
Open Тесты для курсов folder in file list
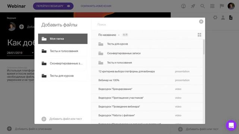point(147,44)
